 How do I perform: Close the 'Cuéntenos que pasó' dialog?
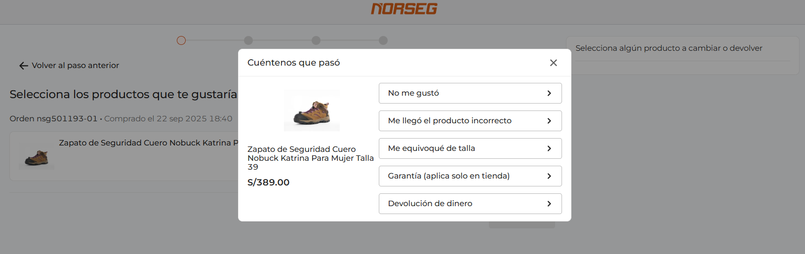click(x=553, y=63)
